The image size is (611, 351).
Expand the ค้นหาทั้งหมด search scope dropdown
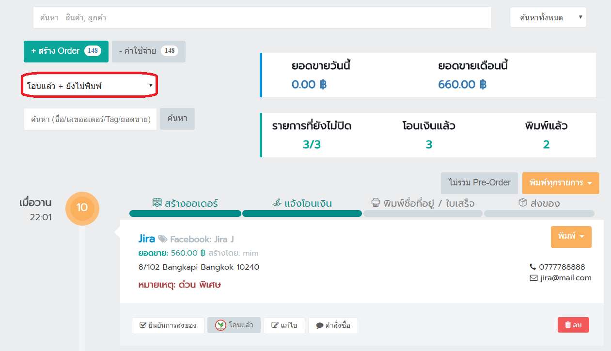(548, 17)
